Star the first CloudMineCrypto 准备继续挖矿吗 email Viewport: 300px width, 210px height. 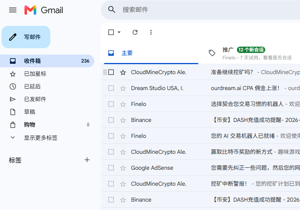pos(123,73)
